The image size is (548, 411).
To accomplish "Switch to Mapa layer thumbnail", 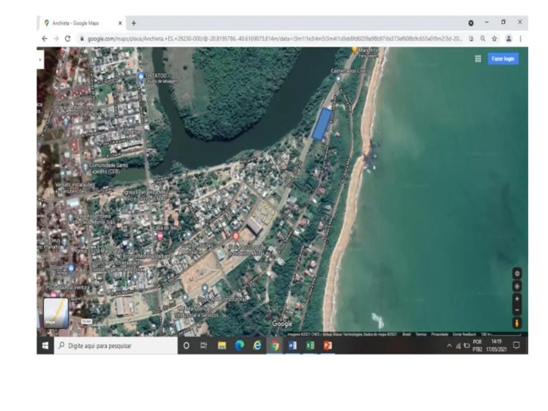I will (x=56, y=313).
